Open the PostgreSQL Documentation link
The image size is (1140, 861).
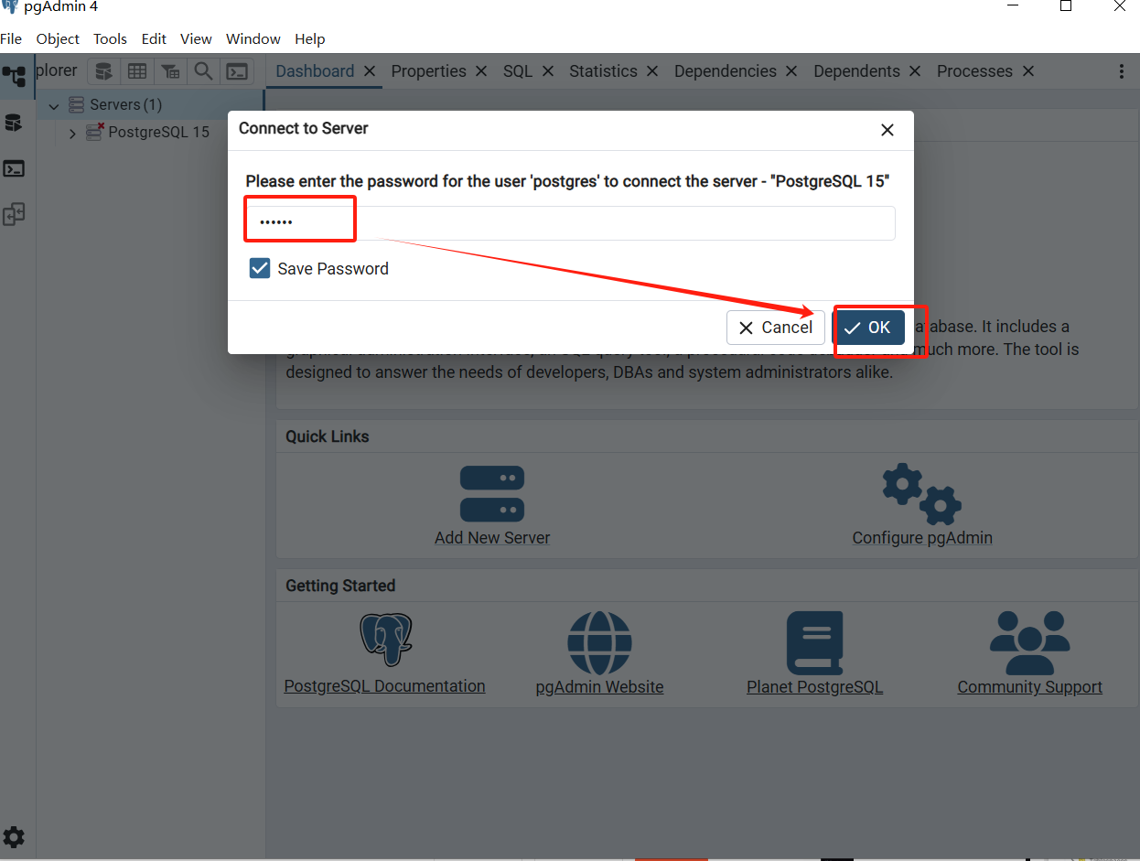385,686
